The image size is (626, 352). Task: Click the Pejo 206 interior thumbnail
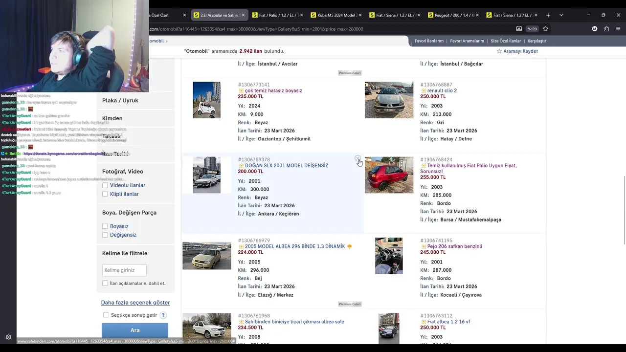tap(389, 256)
